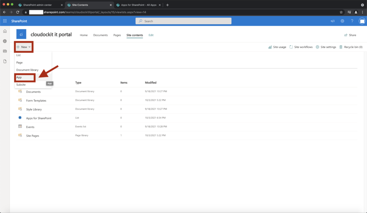The height and width of the screenshot is (213, 367).
Task: Select the Site Contents browser tab
Action: tap(80, 5)
